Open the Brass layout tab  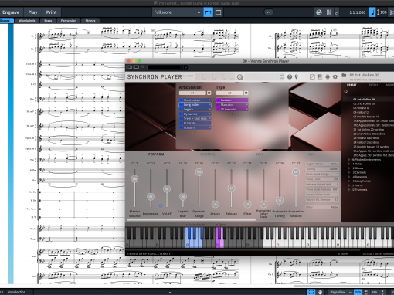(x=48, y=21)
